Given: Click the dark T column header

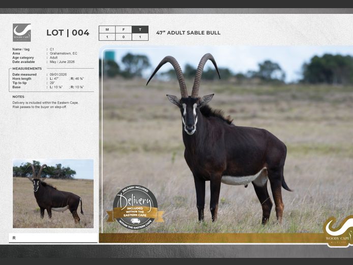Looking at the screenshot, I should coord(140,30).
